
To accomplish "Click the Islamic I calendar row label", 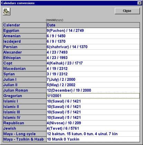I will point(25,101).
